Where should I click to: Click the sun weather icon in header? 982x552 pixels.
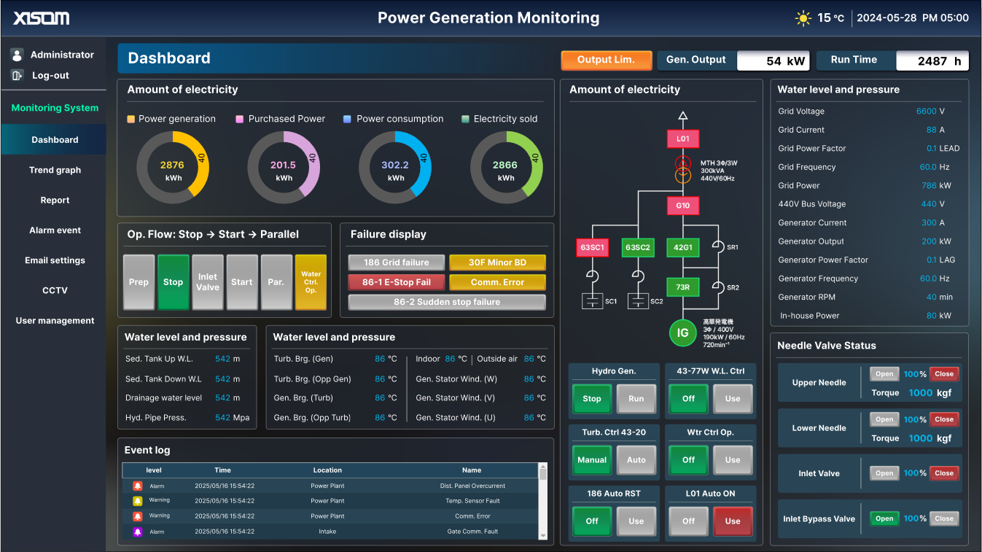[x=802, y=18]
